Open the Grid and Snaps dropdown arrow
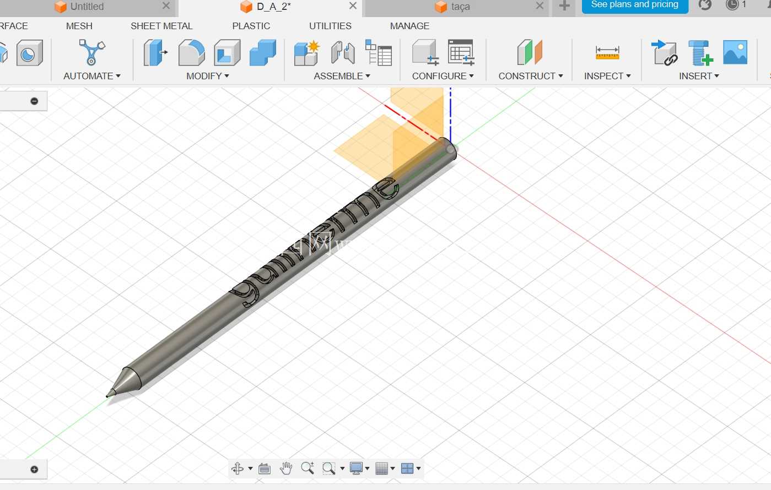This screenshot has width=771, height=490. pyautogui.click(x=392, y=469)
